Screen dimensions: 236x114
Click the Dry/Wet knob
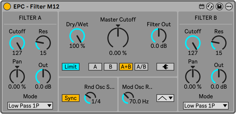(77, 36)
